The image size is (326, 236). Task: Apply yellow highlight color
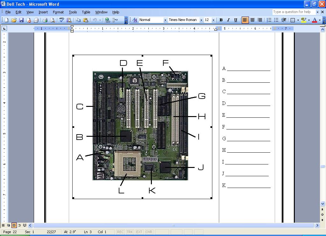pyautogui.click(x=303, y=20)
